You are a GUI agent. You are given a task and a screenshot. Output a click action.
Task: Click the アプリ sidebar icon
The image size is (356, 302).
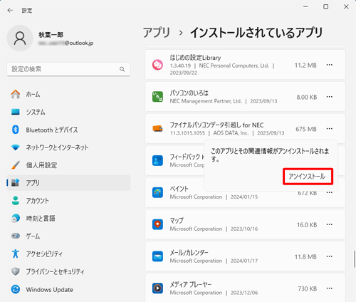click(16, 183)
